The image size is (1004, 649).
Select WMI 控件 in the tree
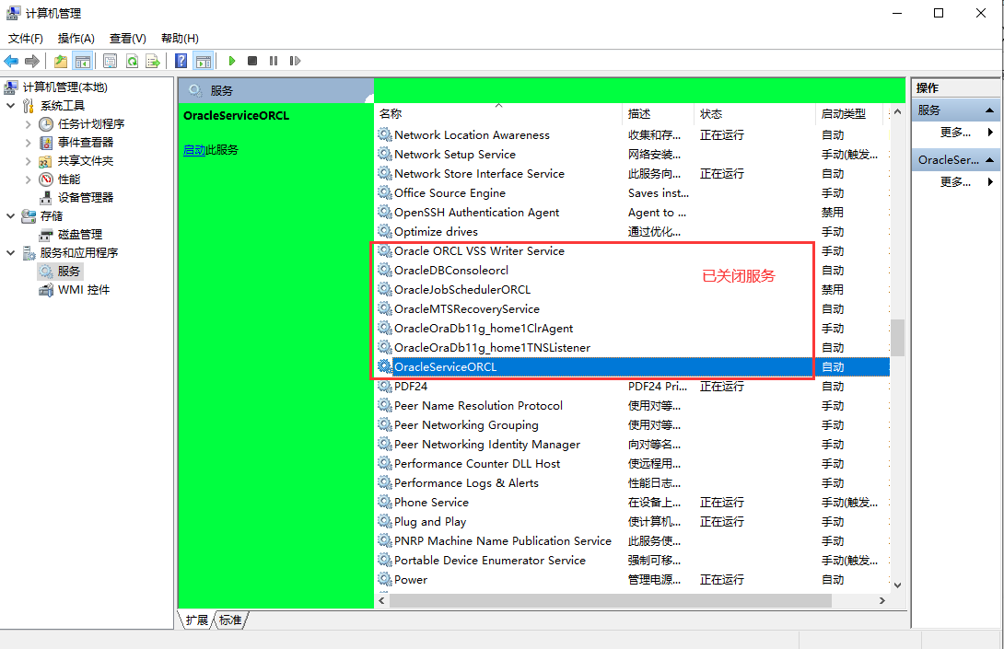pyautogui.click(x=83, y=289)
